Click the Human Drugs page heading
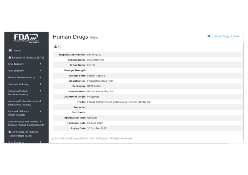Image resolution: width=248 pixels, height=175 pixels. [x=70, y=37]
